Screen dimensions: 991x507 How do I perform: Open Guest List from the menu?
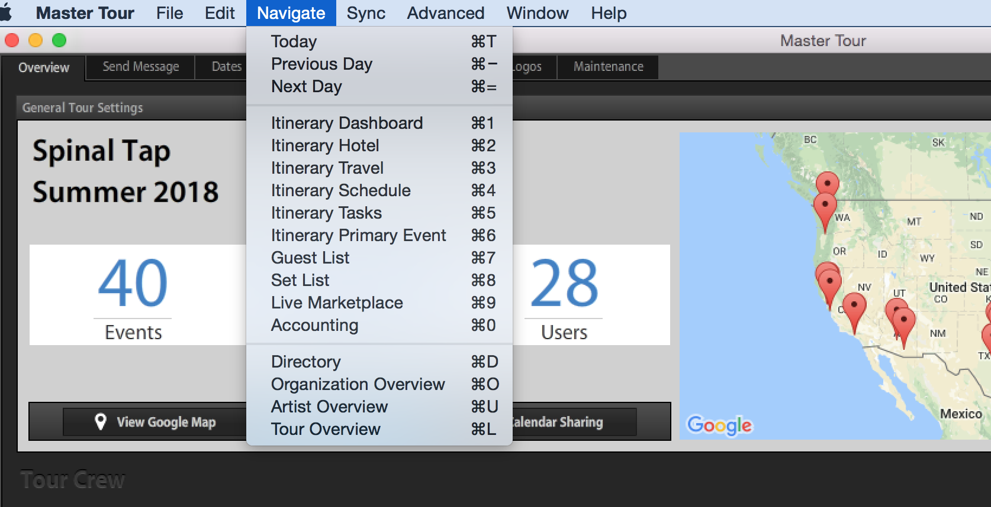379,258
